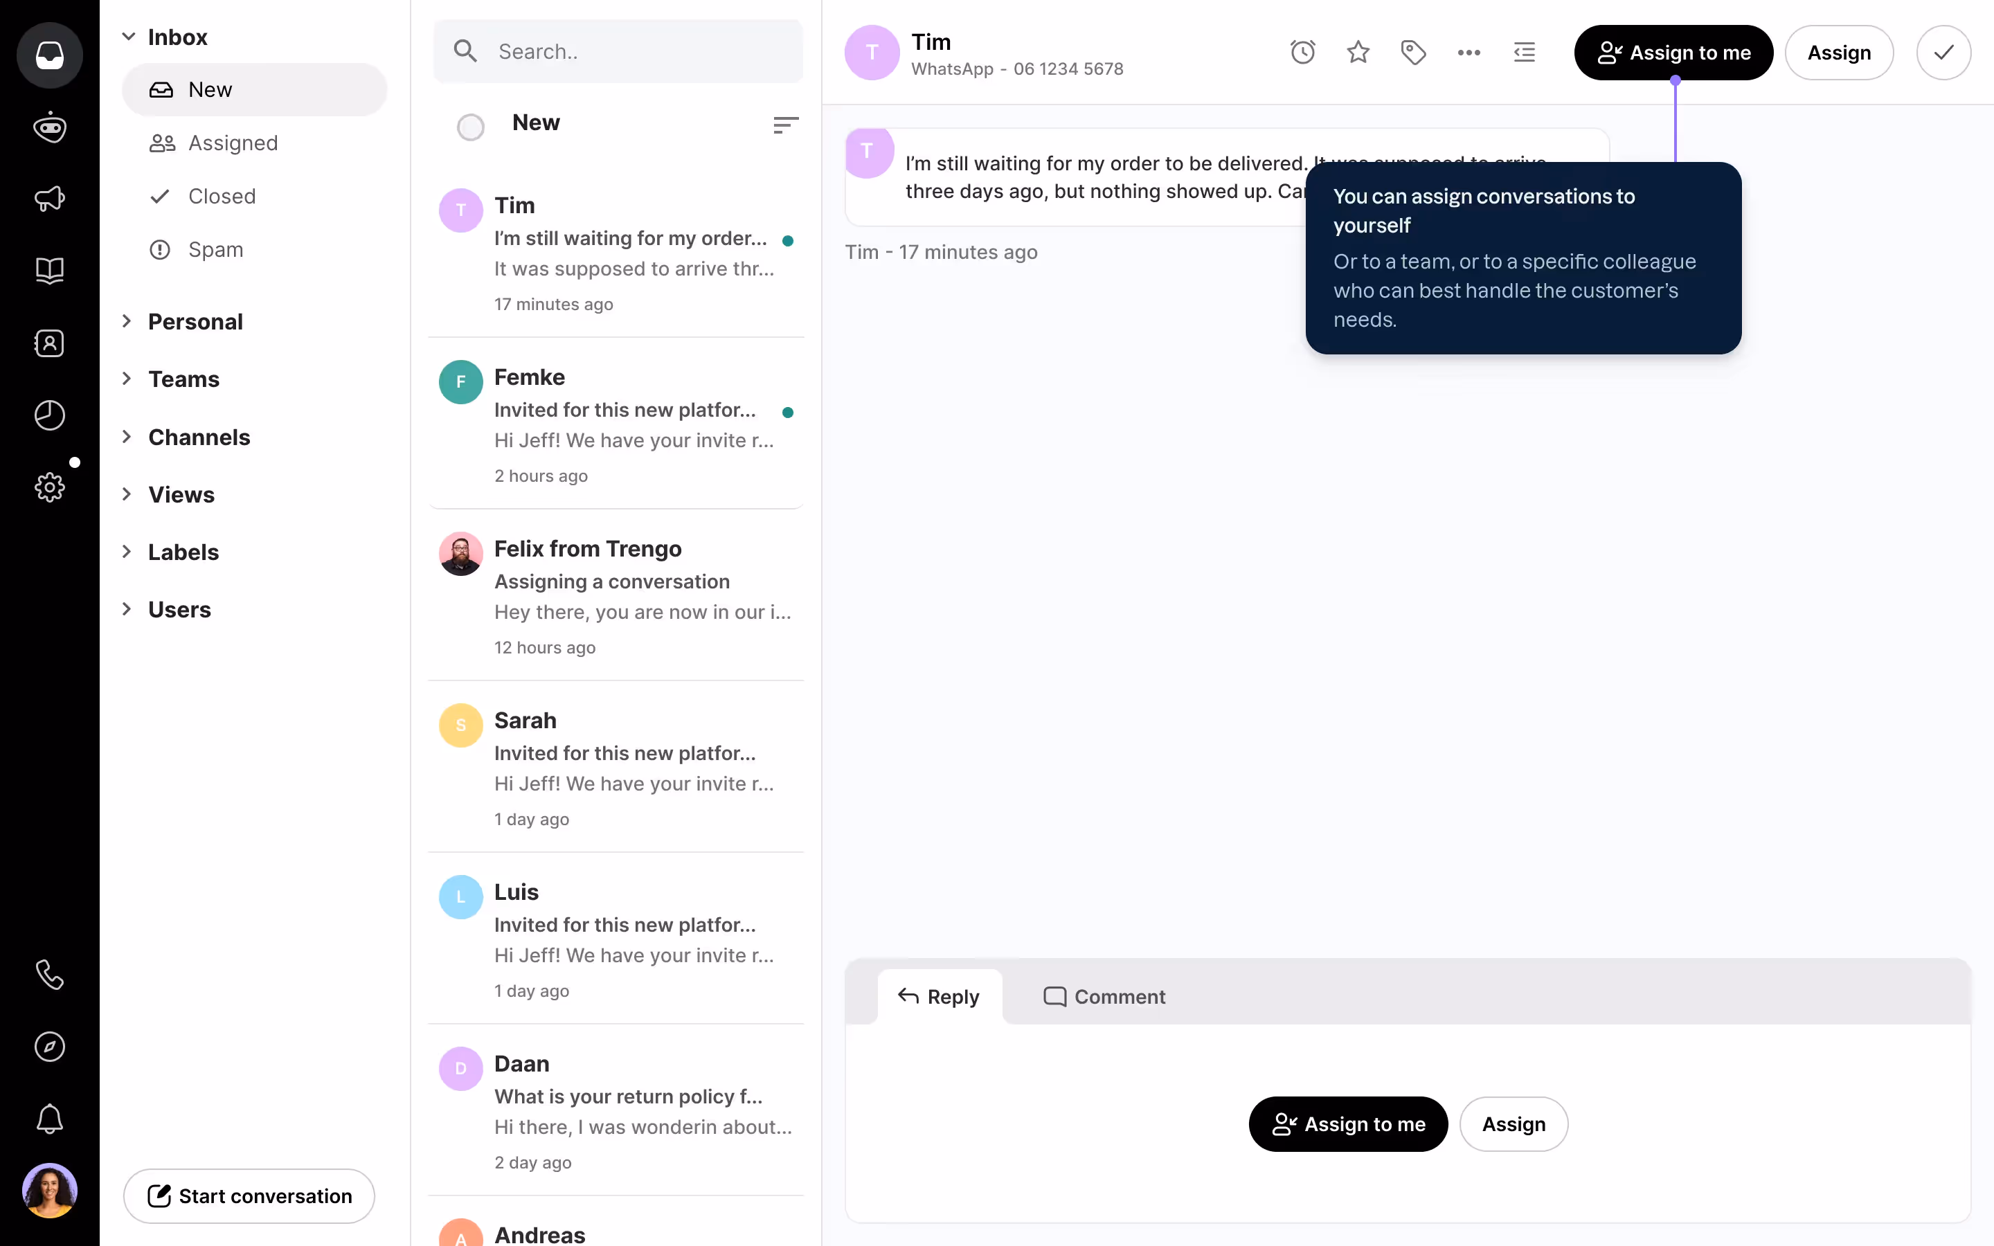Open the sort filter icon next to New
Viewport: 1994px width, 1246px height.
pyautogui.click(x=786, y=125)
